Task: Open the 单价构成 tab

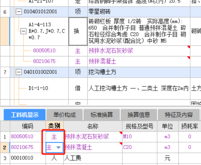Action: coord(65,114)
